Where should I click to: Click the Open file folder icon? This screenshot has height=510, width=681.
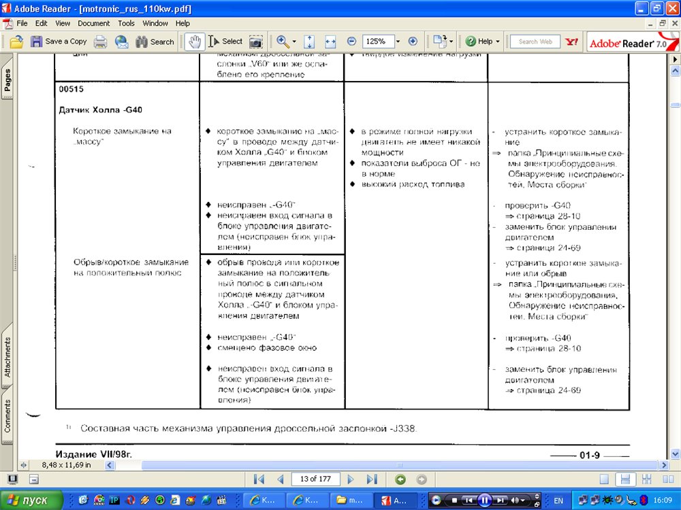(x=16, y=41)
